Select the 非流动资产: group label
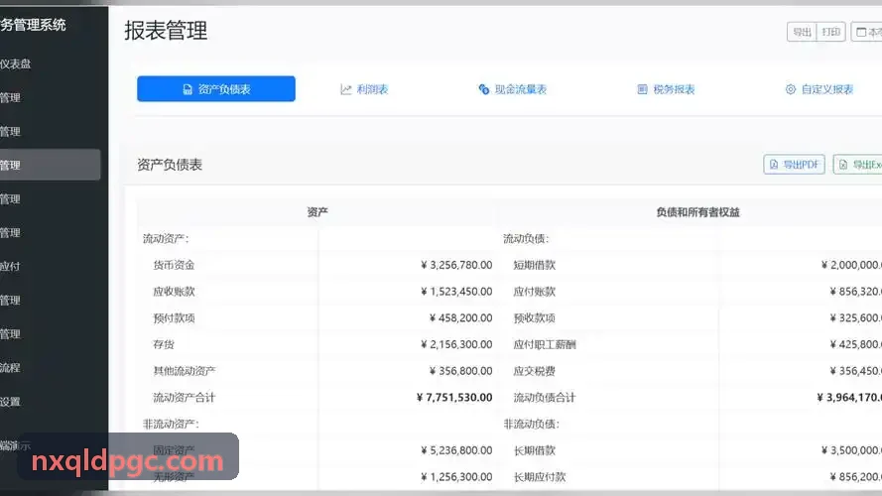This screenshot has width=882, height=496. (171, 424)
